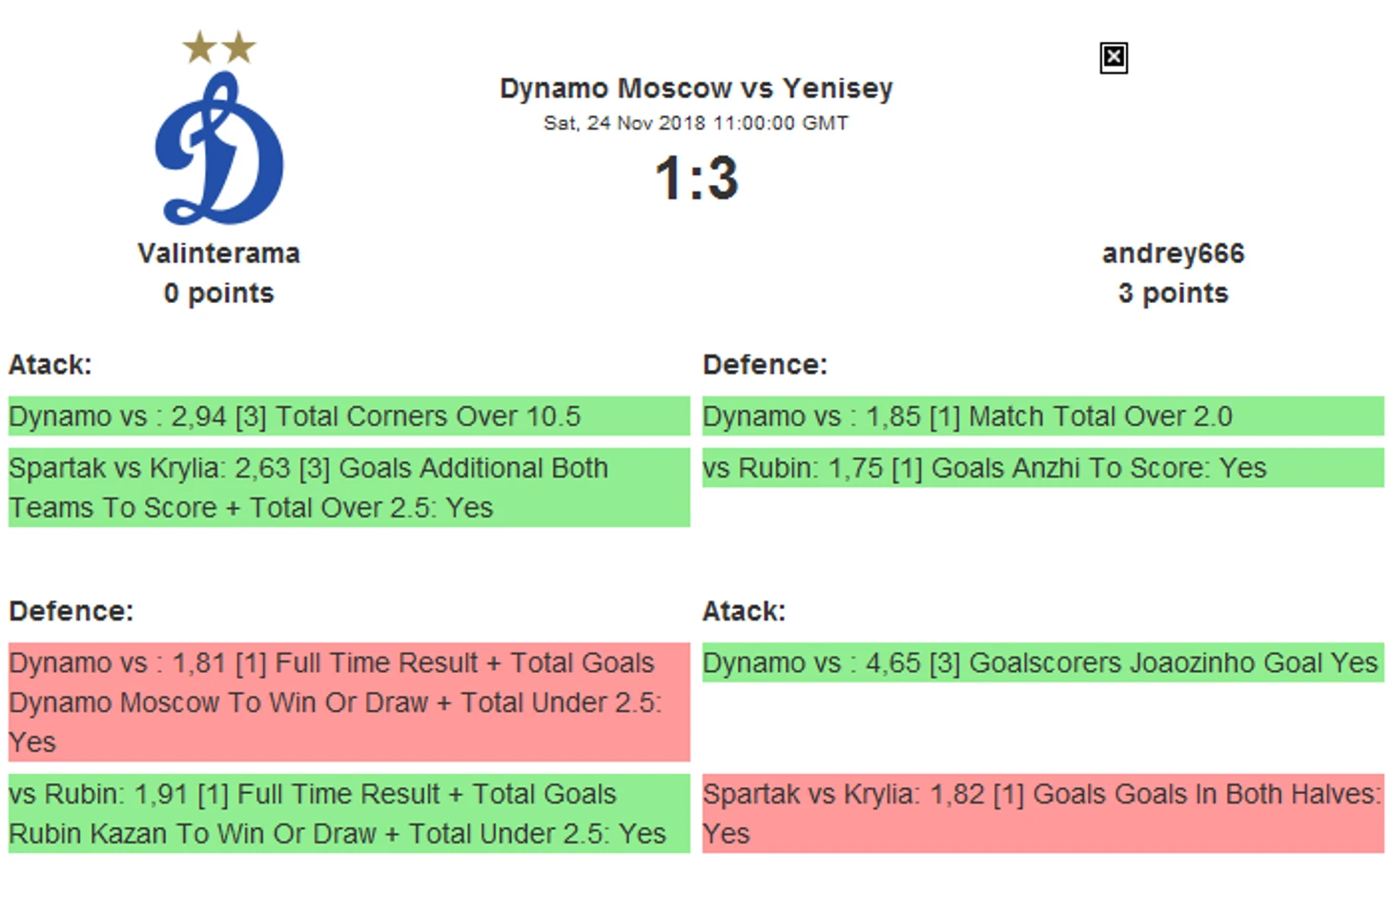Click andrey666's 3 points label
The height and width of the screenshot is (914, 1392).
click(x=1173, y=294)
